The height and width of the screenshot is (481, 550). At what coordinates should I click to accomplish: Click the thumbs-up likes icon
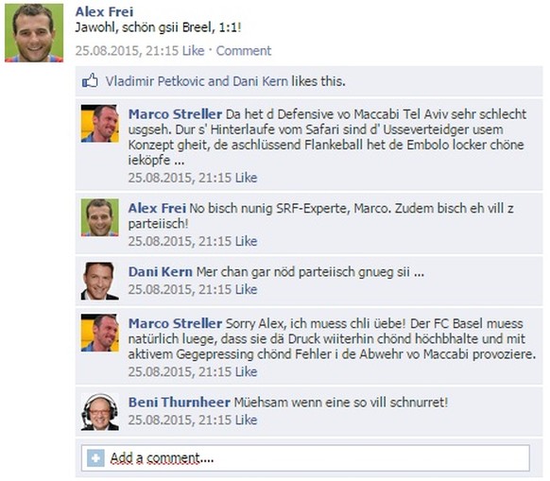pyautogui.click(x=90, y=81)
